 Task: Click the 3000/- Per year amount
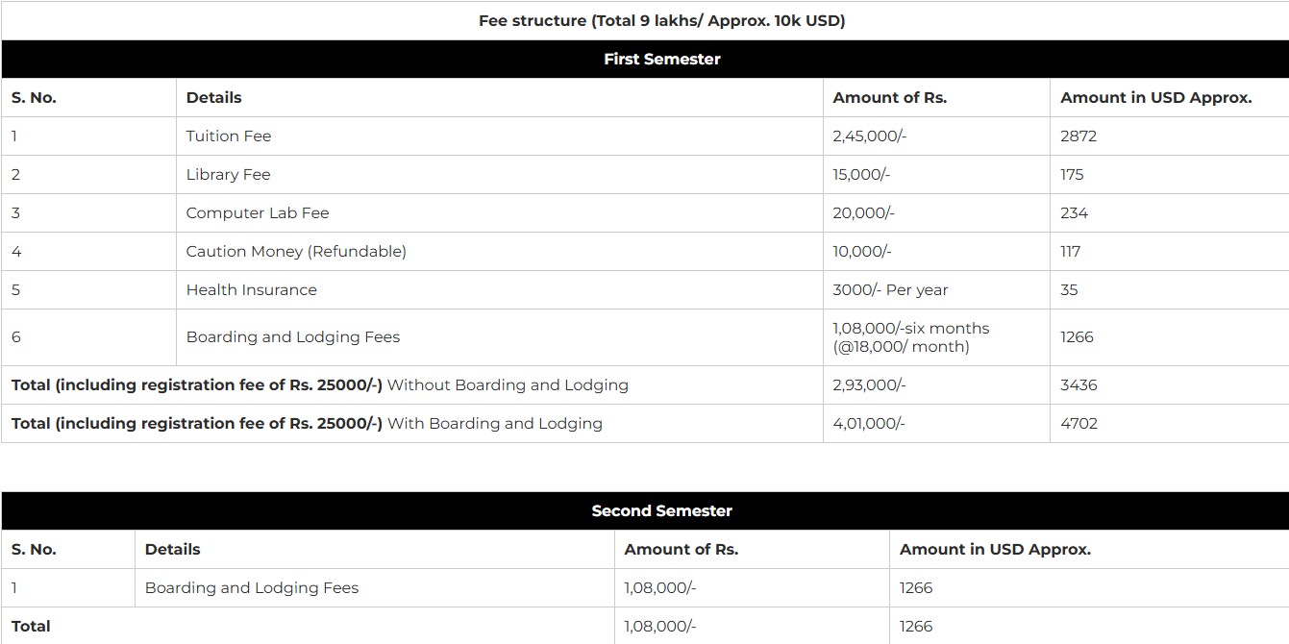[x=890, y=289]
